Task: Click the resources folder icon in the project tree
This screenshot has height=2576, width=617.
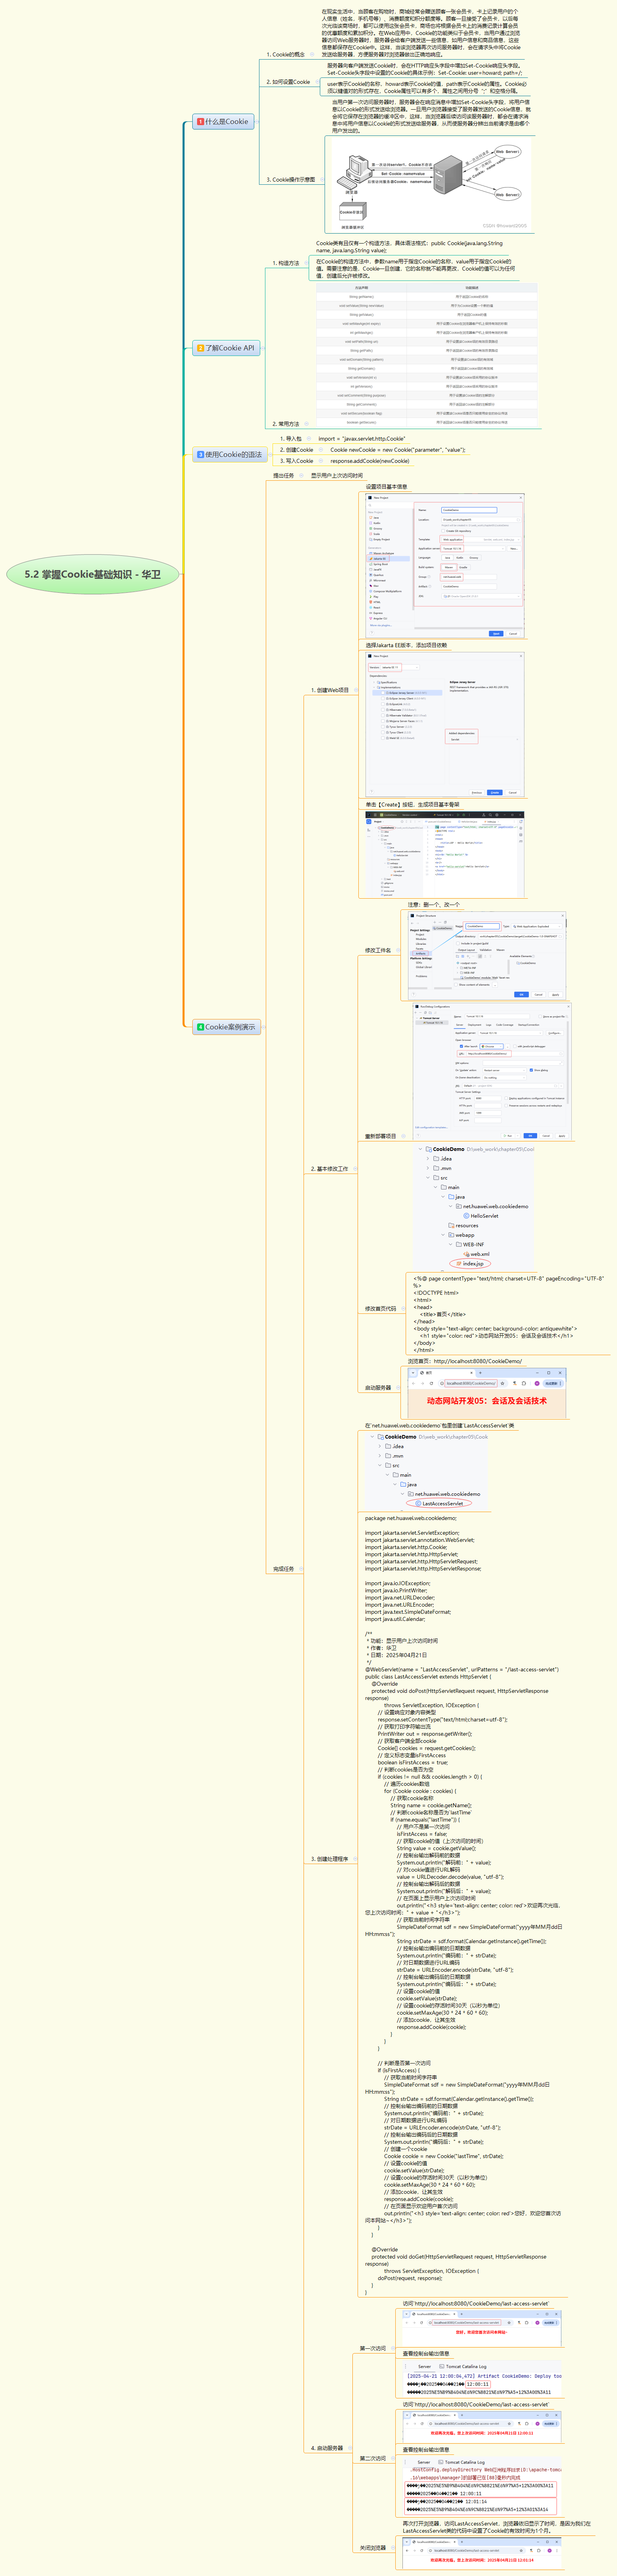Action: pos(452,1226)
